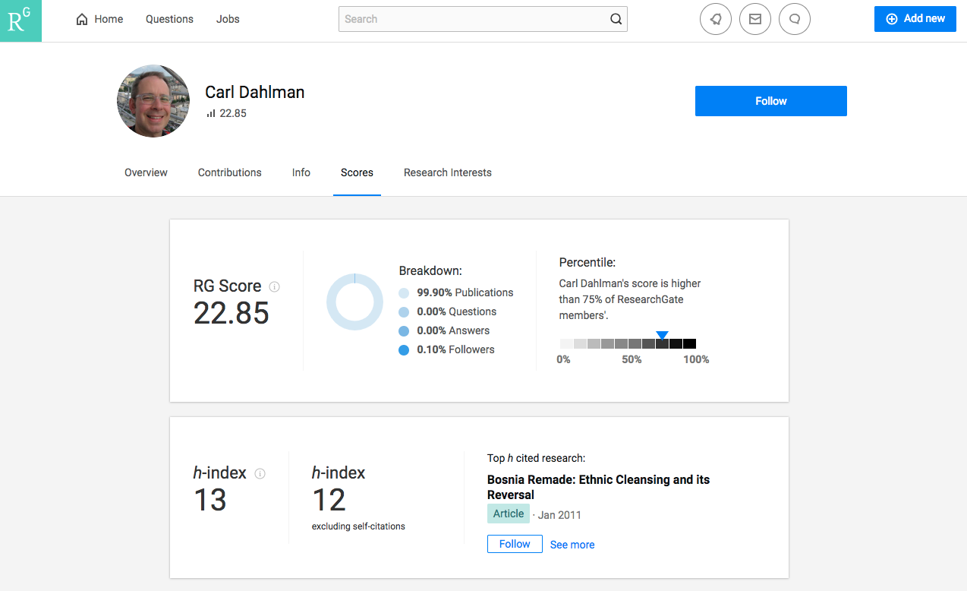967x591 pixels.
Task: Click the See more link
Action: pos(572,545)
